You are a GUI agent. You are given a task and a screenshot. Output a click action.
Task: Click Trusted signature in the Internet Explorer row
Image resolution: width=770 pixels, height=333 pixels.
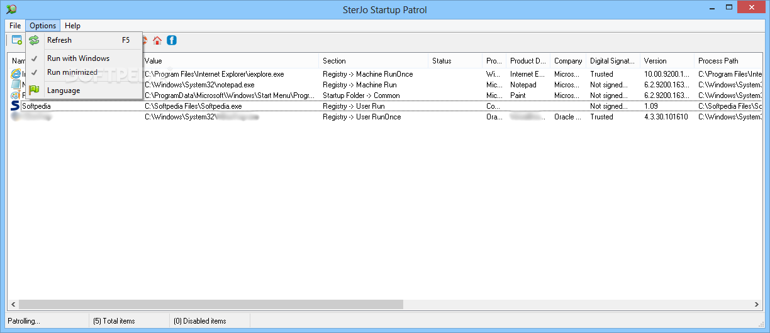coord(601,74)
